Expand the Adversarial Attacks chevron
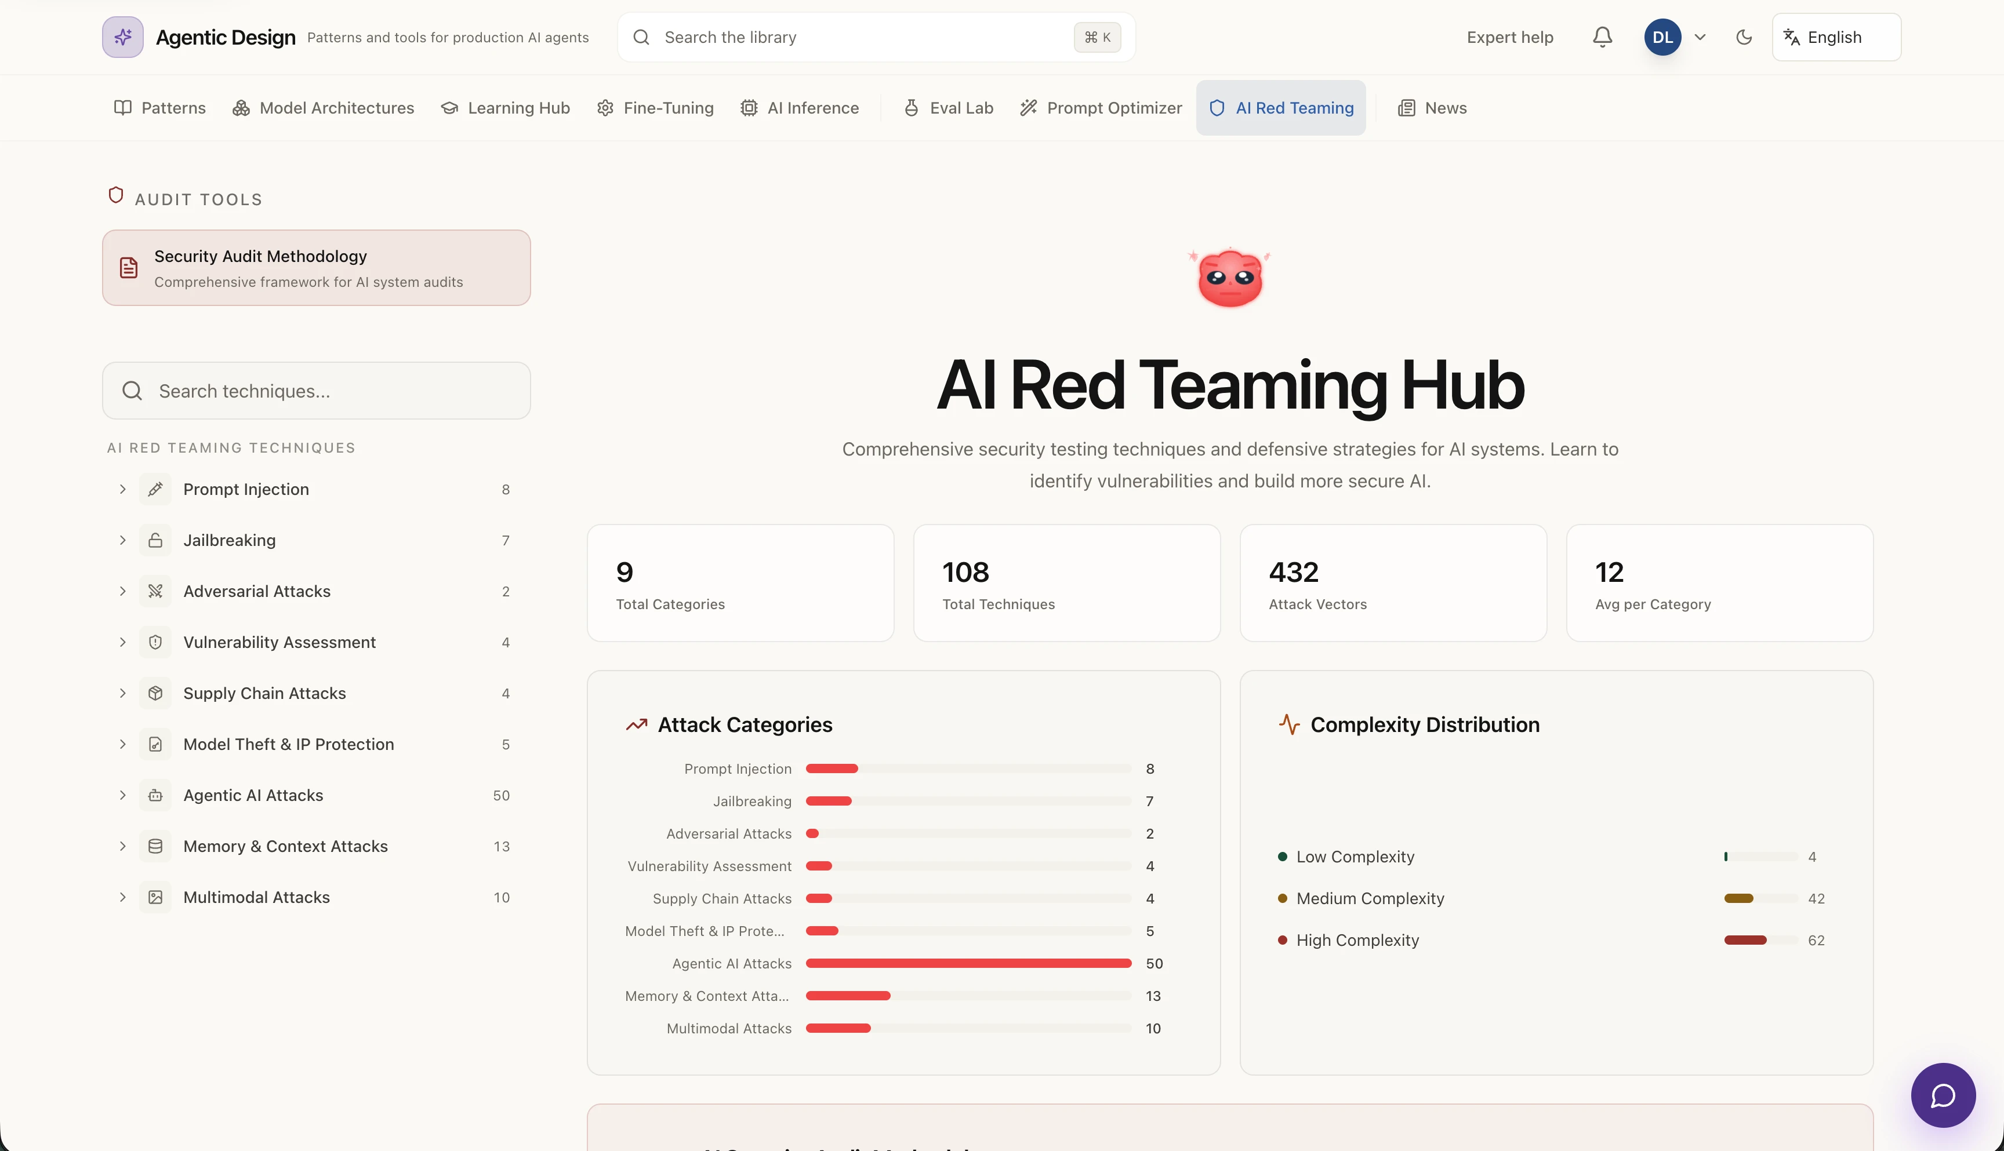2004x1151 pixels. [122, 591]
